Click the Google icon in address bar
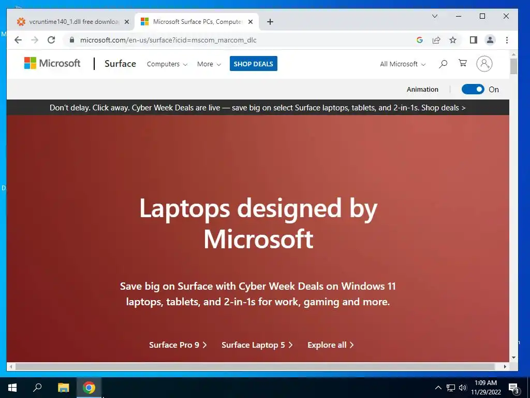Image resolution: width=530 pixels, height=398 pixels. click(x=419, y=40)
